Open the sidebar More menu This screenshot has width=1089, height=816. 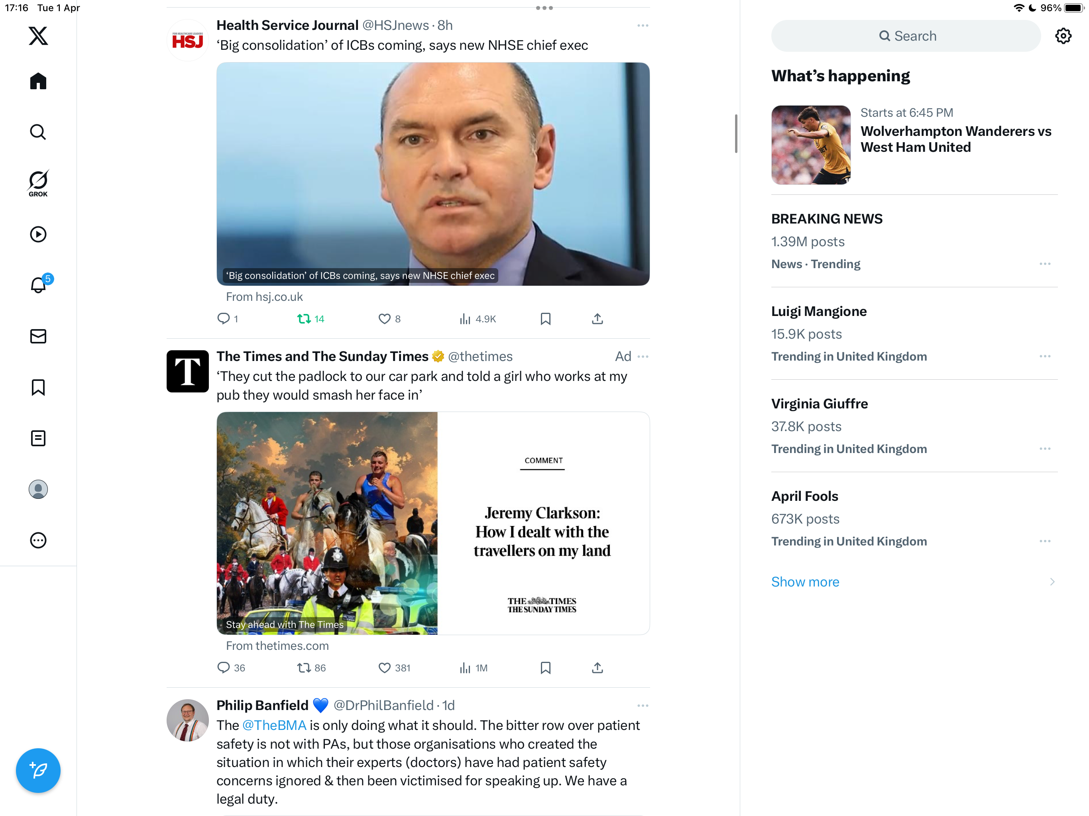click(38, 540)
